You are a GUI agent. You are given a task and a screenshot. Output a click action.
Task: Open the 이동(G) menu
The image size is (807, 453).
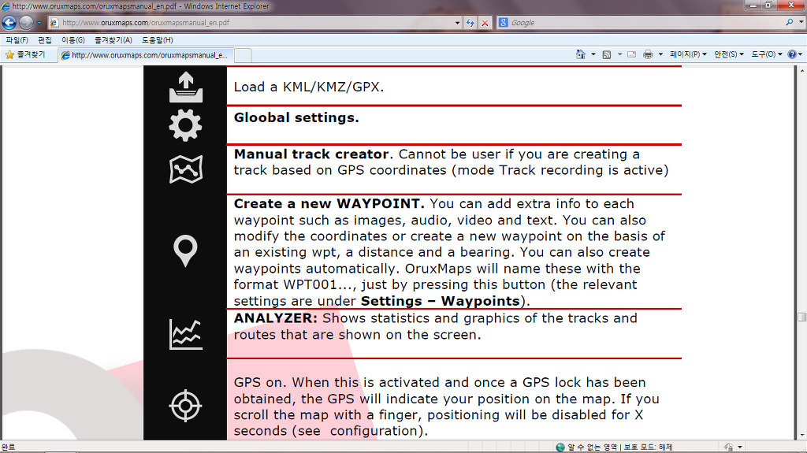click(x=73, y=39)
